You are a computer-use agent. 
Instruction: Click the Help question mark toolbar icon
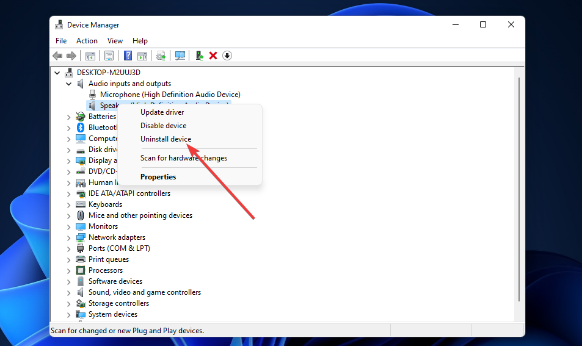128,56
